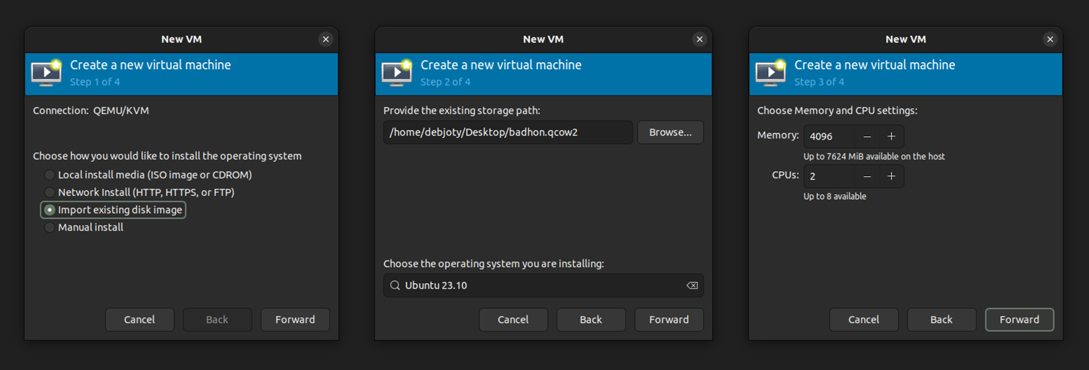Click the search magnifier icon in OS field
This screenshot has height=370, width=1089.
point(395,286)
